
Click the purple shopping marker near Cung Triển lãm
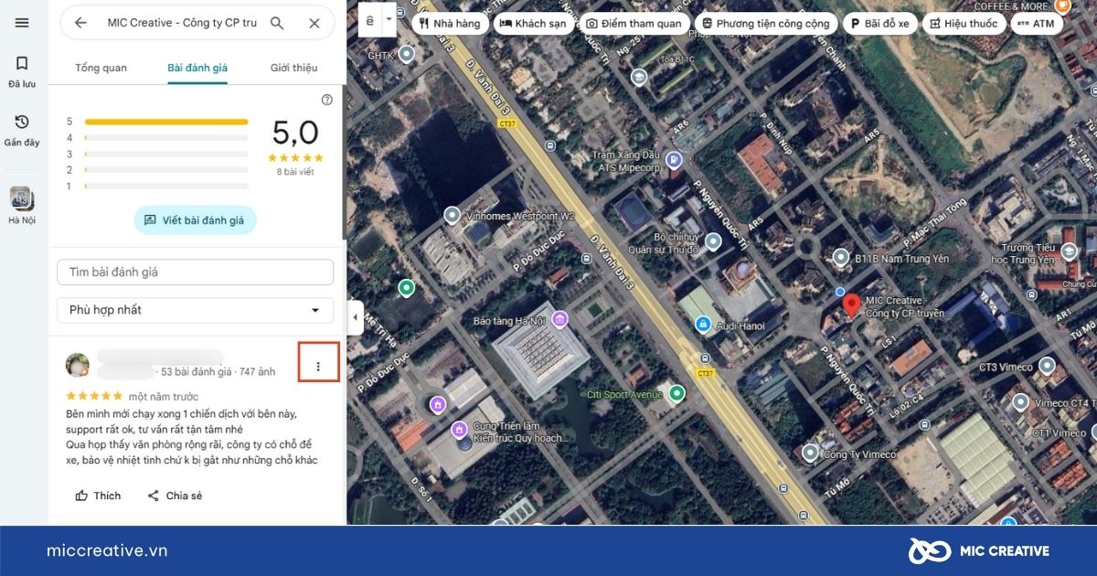[438, 403]
